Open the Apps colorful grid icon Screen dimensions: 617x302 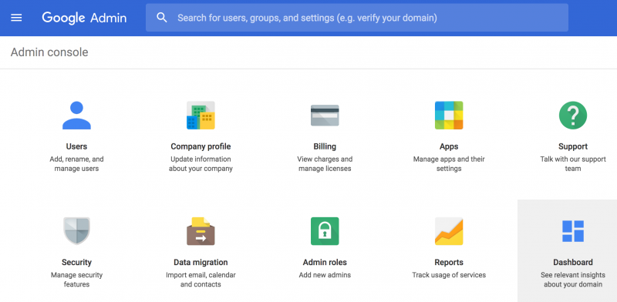click(x=449, y=116)
